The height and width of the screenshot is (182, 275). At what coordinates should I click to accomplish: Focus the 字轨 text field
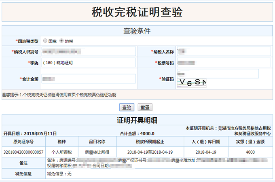click(x=88, y=63)
